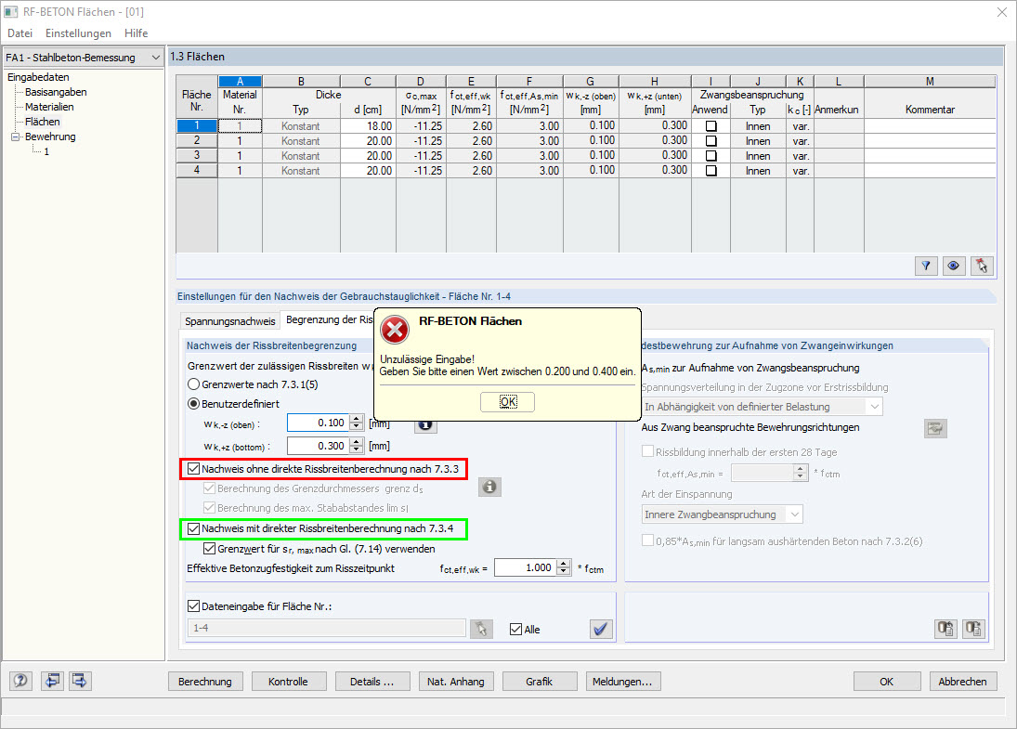Click the blue eye view icon below the table
The height and width of the screenshot is (729, 1017).
[953, 266]
